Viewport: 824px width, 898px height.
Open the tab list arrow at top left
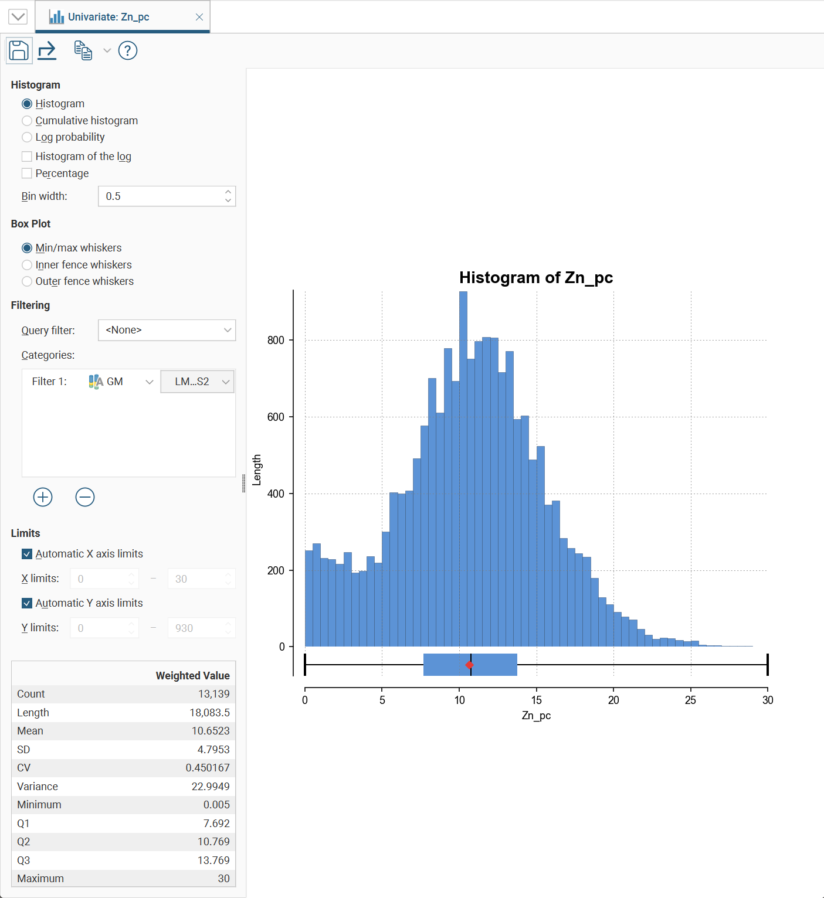18,16
